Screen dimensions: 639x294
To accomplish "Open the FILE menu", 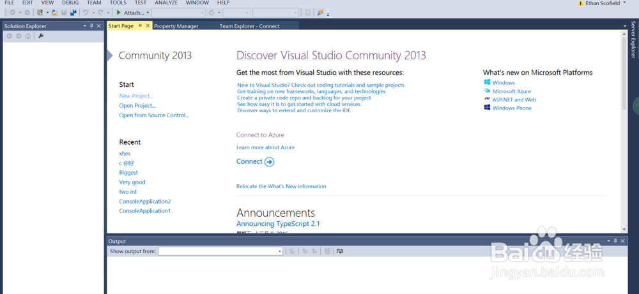I will pos(9,3).
